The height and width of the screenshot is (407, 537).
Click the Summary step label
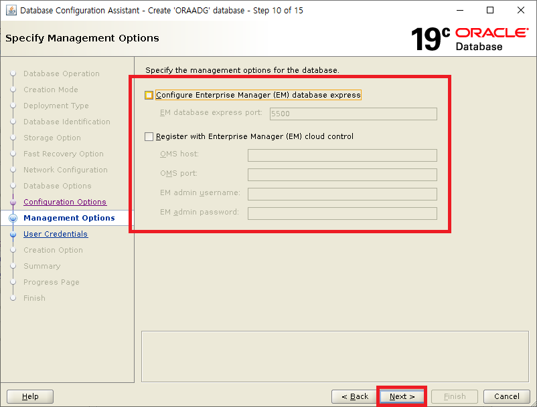pos(42,266)
